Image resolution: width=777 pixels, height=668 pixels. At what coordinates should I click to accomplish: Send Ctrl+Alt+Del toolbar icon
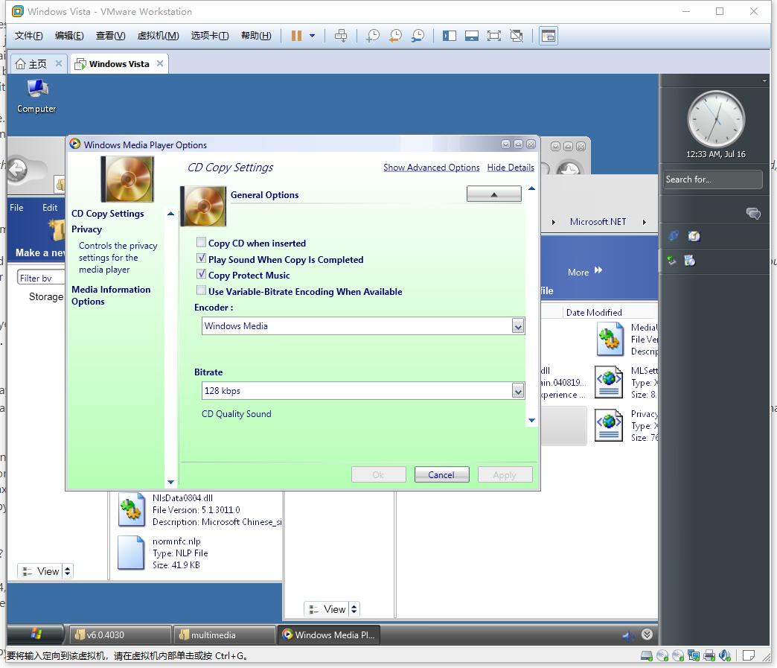(341, 36)
